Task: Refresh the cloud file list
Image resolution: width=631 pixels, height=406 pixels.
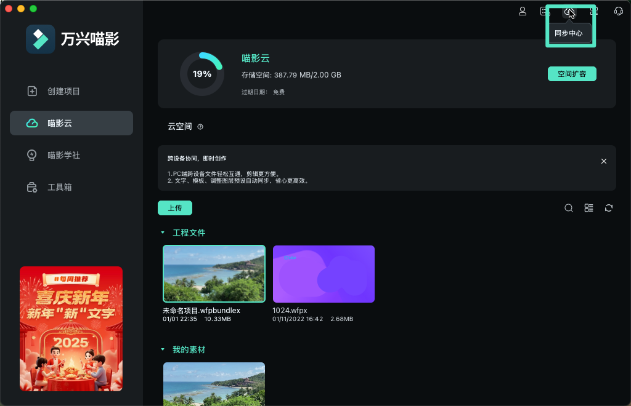Action: click(608, 208)
